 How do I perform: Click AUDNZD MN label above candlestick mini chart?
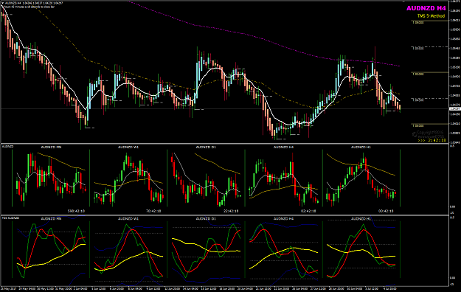click(51, 147)
